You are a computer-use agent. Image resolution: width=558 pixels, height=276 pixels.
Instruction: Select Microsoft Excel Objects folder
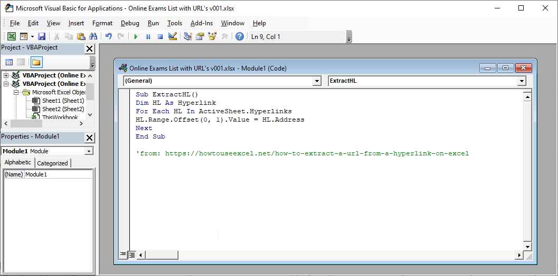(59, 92)
